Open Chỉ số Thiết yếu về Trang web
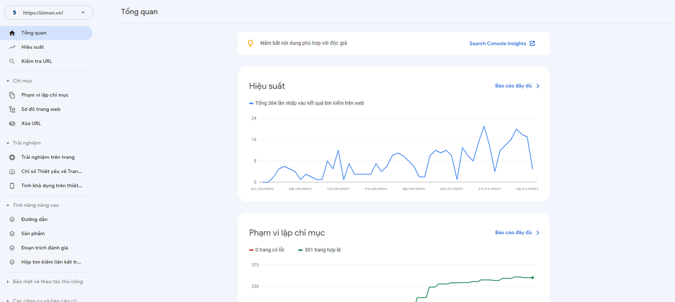This screenshot has height=302, width=675. [x=46, y=172]
